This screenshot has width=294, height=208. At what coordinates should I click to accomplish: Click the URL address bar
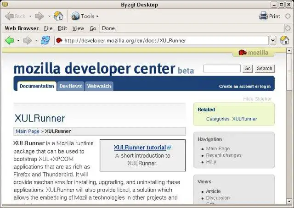click(162, 40)
